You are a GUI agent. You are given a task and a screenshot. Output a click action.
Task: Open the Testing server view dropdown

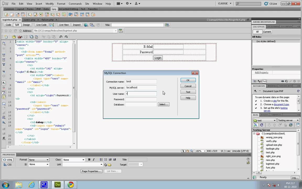(x=288, y=120)
